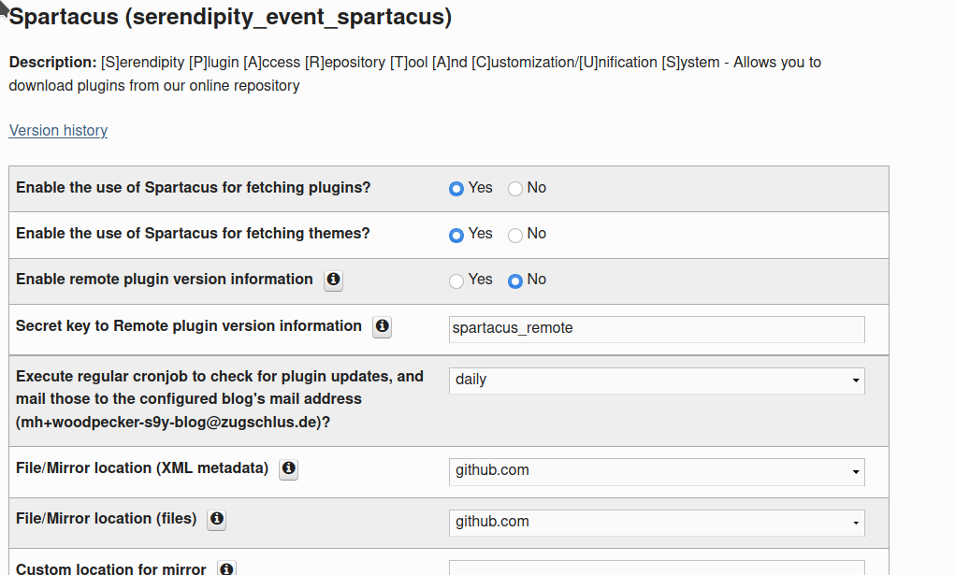
Task: Click the Spartacus plugin heading
Action: (x=230, y=17)
